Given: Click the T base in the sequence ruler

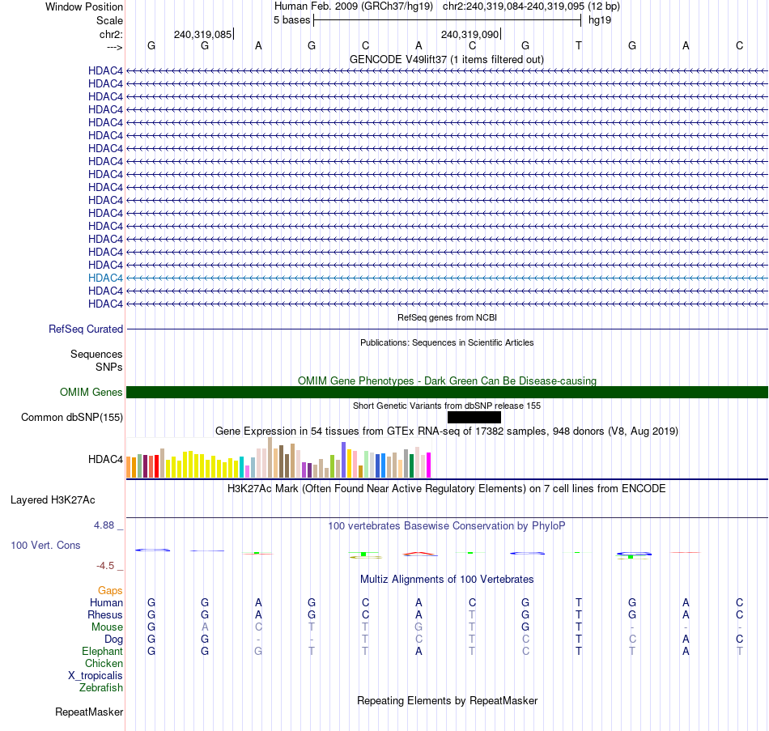Looking at the screenshot, I should coord(579,45).
